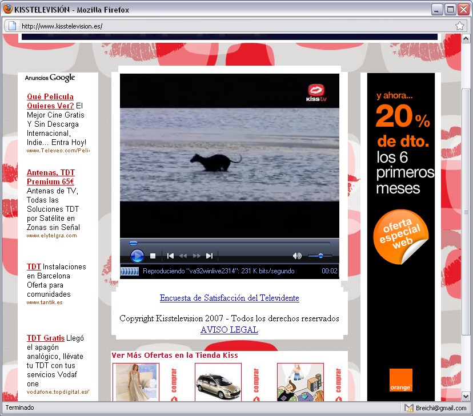Focus the URL address field
The width and height of the screenshot is (473, 416).
click(x=235, y=26)
